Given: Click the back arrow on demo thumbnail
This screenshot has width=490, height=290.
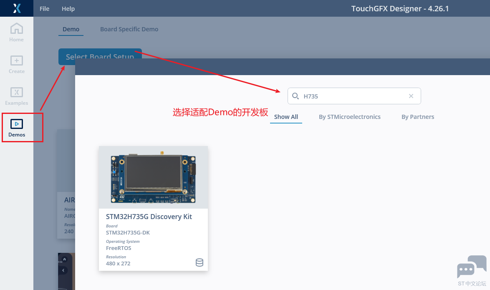Looking at the screenshot, I should 63,270.
